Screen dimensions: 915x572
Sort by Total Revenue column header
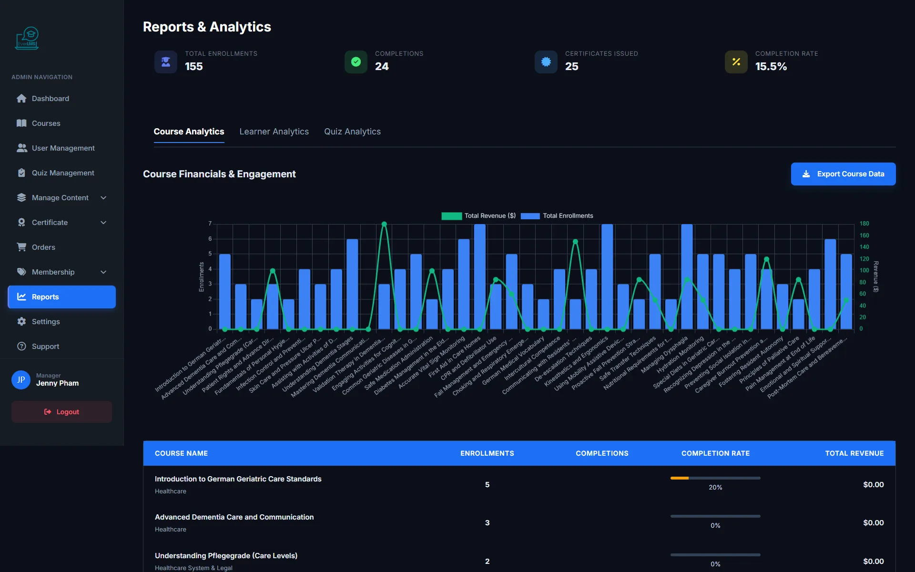pyautogui.click(x=854, y=453)
